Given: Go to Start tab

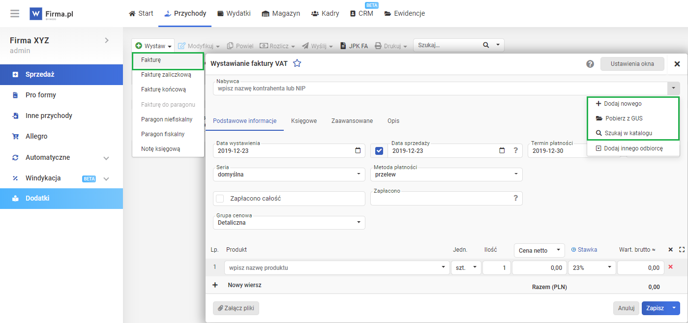Looking at the screenshot, I should pos(141,13).
